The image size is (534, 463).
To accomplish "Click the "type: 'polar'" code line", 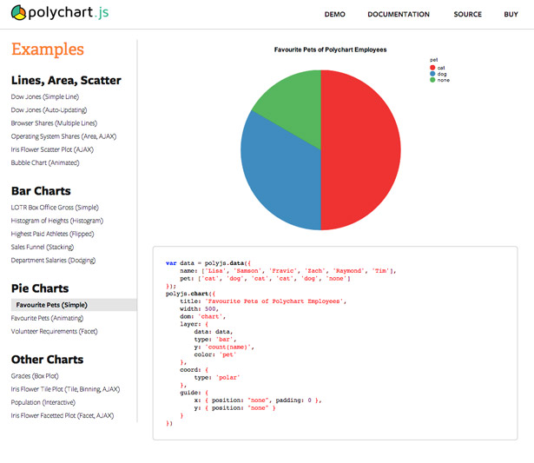I will (217, 378).
